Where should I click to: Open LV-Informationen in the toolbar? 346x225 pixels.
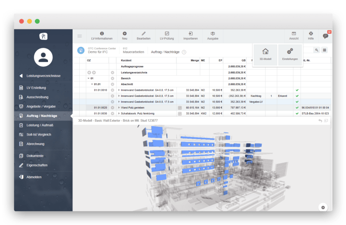pyautogui.click(x=102, y=36)
